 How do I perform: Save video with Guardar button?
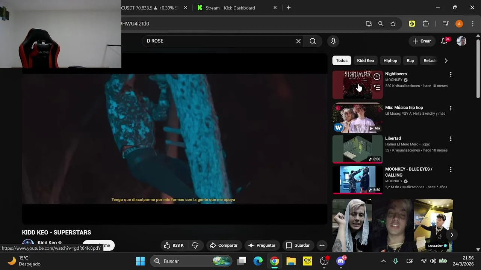point(298,245)
